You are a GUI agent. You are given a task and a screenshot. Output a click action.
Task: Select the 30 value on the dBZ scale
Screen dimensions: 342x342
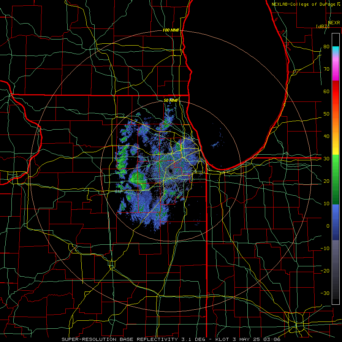point(326,159)
